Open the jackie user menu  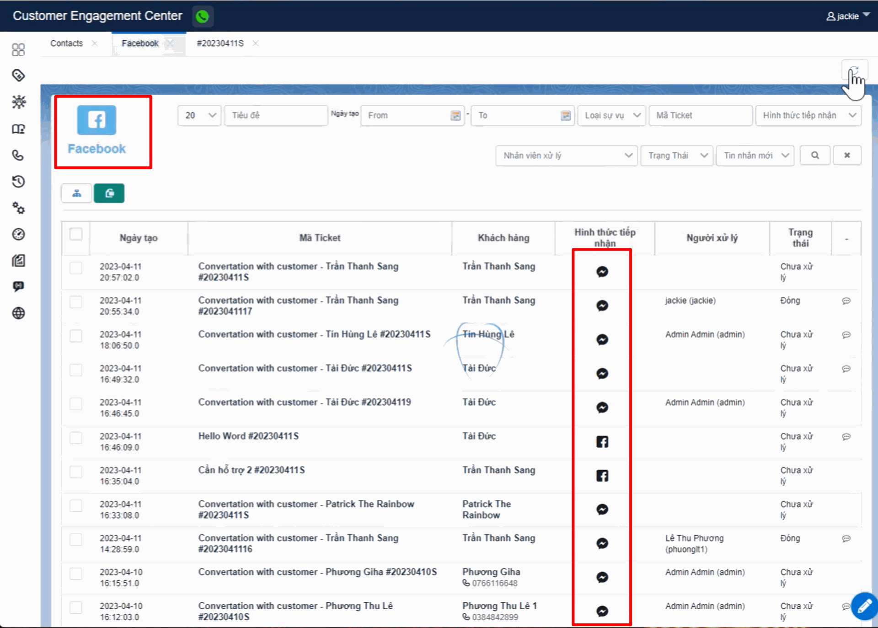[848, 16]
